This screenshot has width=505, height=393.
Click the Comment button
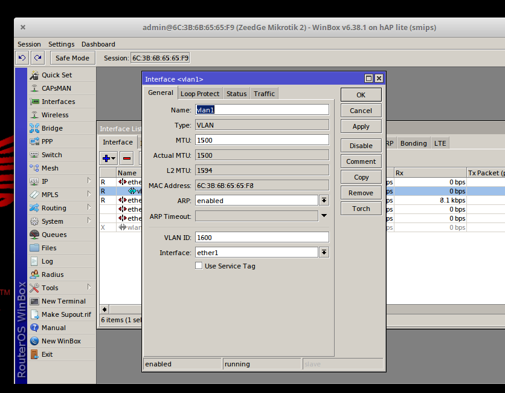coord(361,161)
